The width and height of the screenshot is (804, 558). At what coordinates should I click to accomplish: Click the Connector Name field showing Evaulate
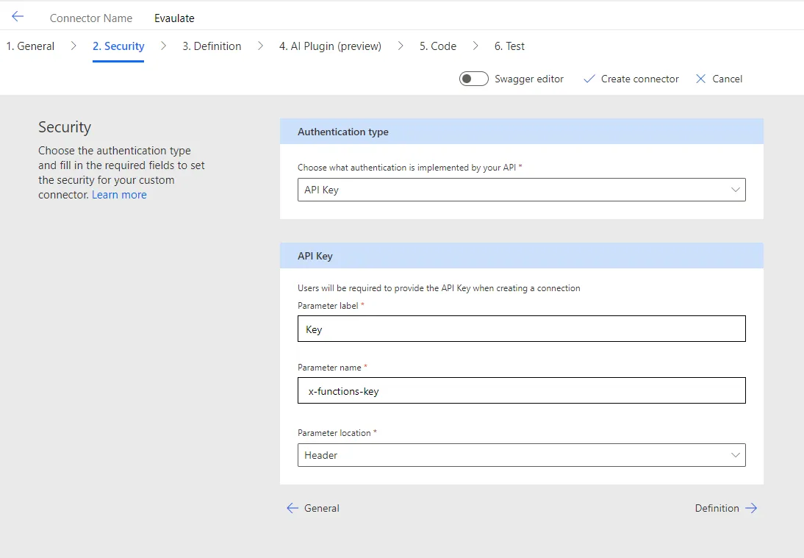(174, 18)
